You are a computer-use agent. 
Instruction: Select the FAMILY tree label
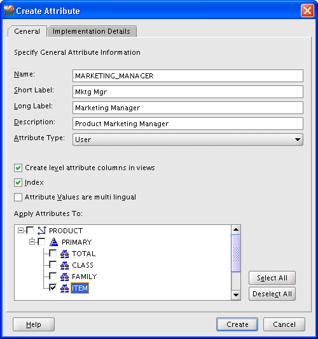point(85,277)
